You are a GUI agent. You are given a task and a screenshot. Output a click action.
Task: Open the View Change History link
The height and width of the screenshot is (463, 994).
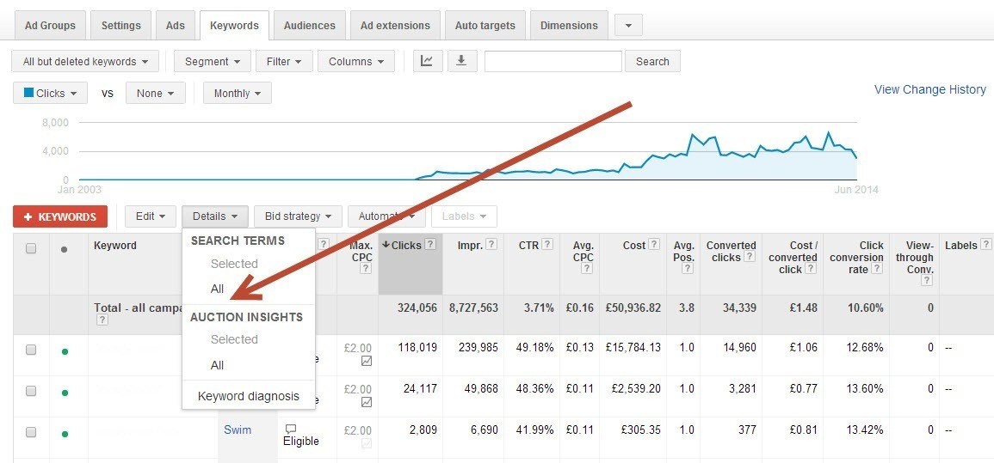pyautogui.click(x=929, y=89)
